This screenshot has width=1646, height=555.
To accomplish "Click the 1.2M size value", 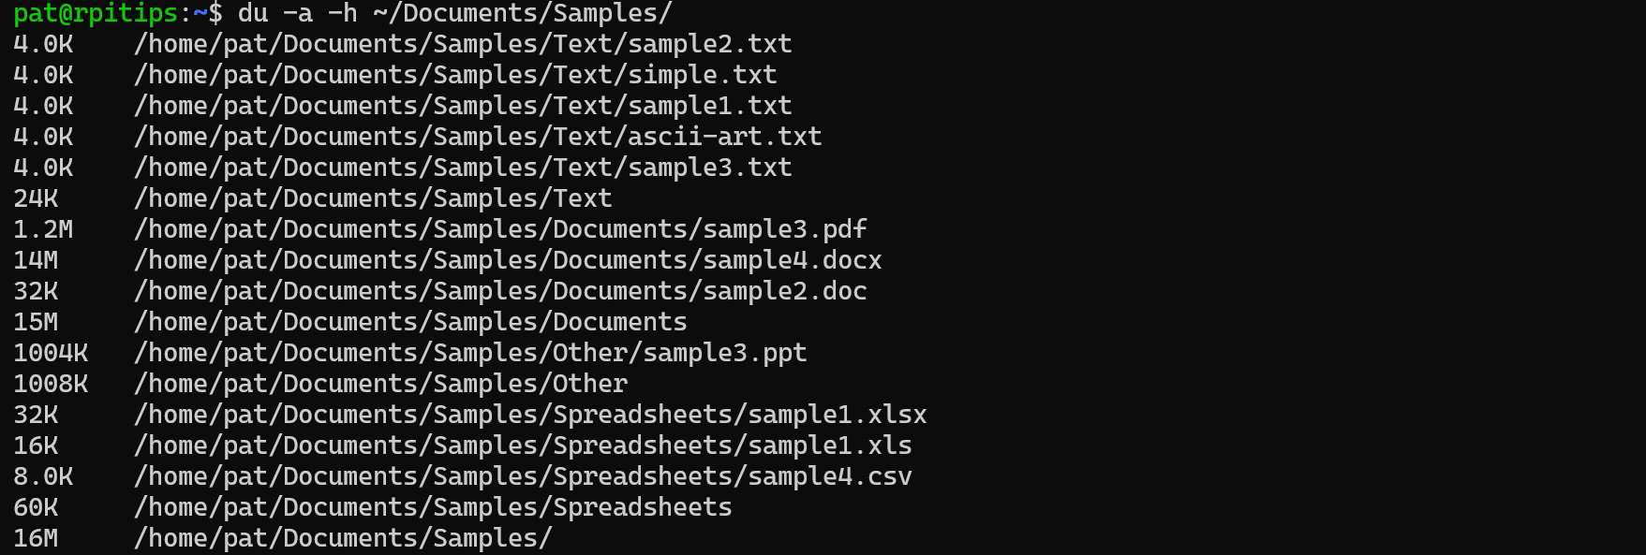I will coord(43,229).
